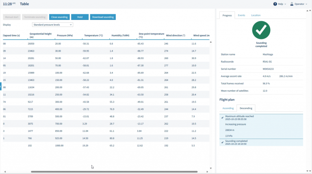The height and width of the screenshot is (174, 312).
Task: Click the green sounding completed checkmark icon
Action: point(261,30)
